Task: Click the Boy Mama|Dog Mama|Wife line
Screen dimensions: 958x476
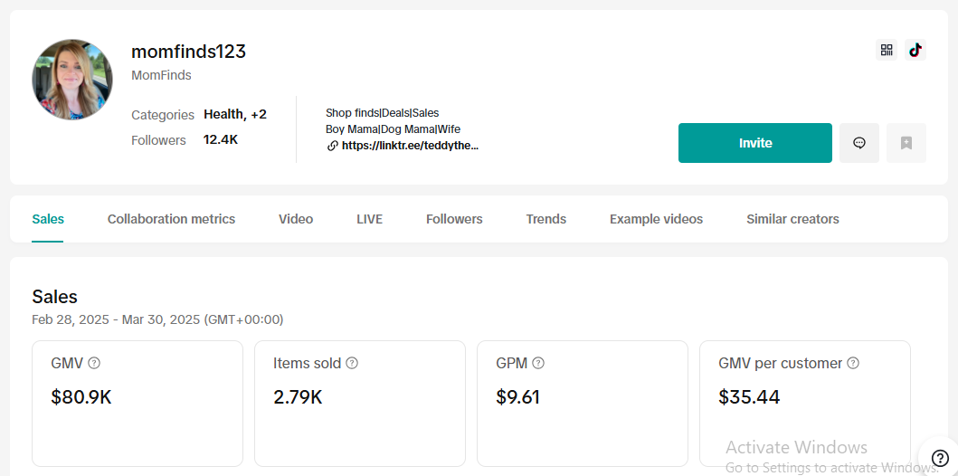Action: click(x=393, y=129)
